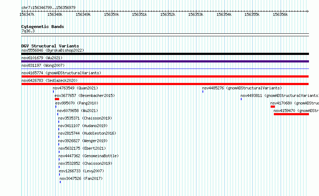This screenshot has height=196, width=319.
Task: Click the blue marker under nsv4447362
Action: [59, 159]
